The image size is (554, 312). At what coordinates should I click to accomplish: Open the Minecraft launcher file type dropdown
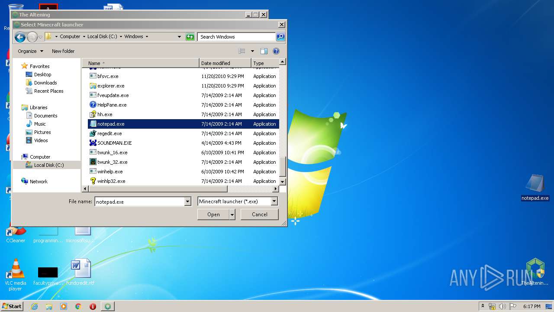pos(274,201)
